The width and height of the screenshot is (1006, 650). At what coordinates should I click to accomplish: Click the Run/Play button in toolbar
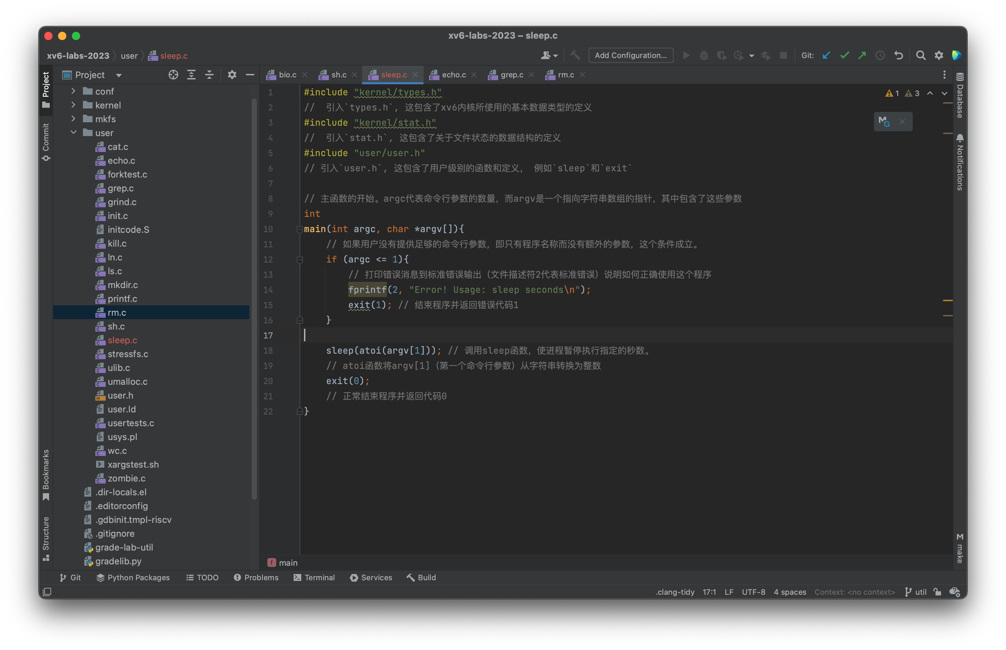(685, 56)
